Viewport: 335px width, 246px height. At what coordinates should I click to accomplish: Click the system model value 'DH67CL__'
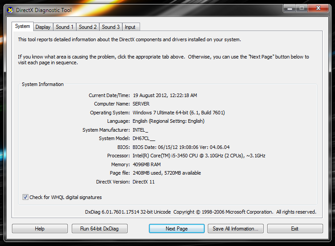click(144, 138)
